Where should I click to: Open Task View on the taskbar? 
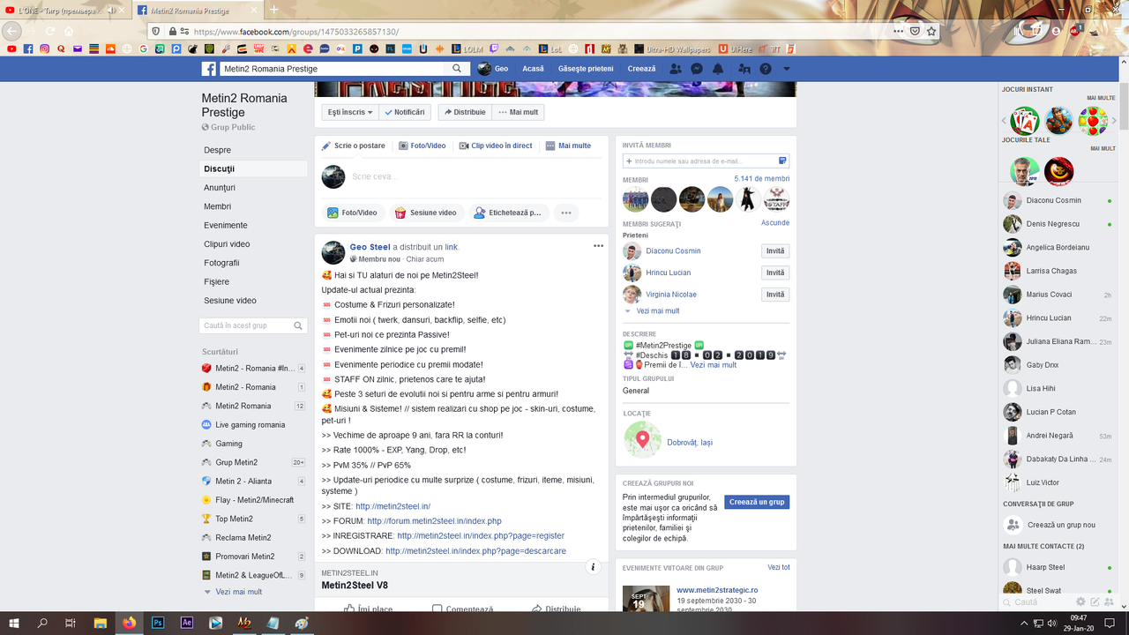coord(71,623)
